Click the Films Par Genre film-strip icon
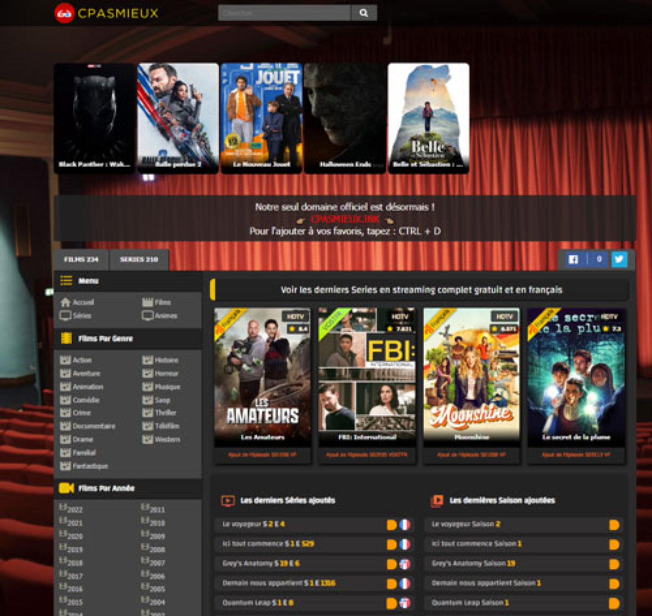This screenshot has height=616, width=652. (67, 338)
